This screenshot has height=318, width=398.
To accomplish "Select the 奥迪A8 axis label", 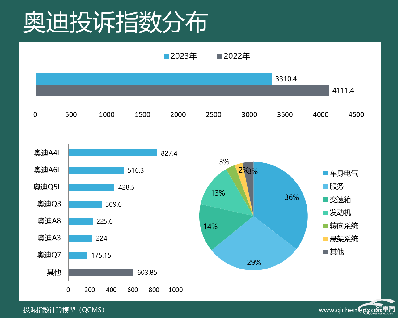I will coord(49,221).
